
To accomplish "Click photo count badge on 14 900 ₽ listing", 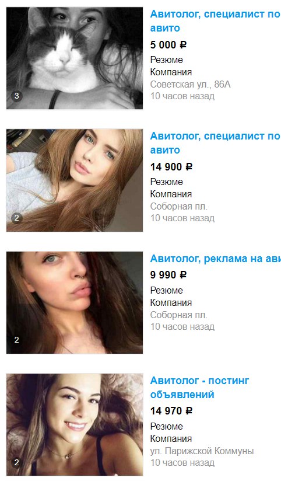I will [x=16, y=218].
